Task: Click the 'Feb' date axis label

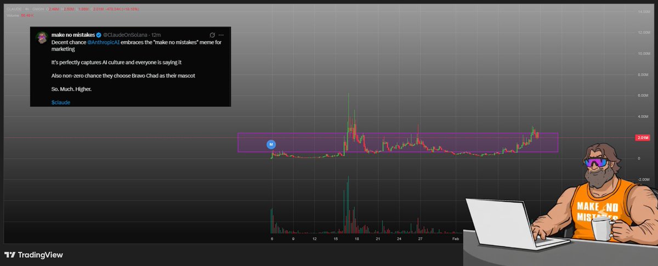Action: [x=455, y=239]
